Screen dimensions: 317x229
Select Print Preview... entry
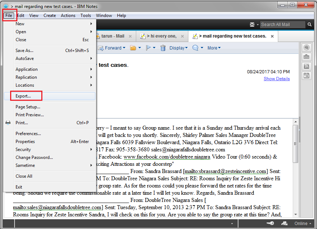(x=50, y=115)
